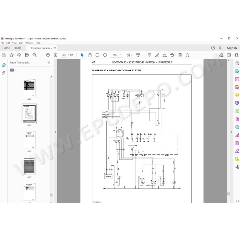
Task: Zoom out with the minus button
Action: pyautogui.click(x=97, y=55)
